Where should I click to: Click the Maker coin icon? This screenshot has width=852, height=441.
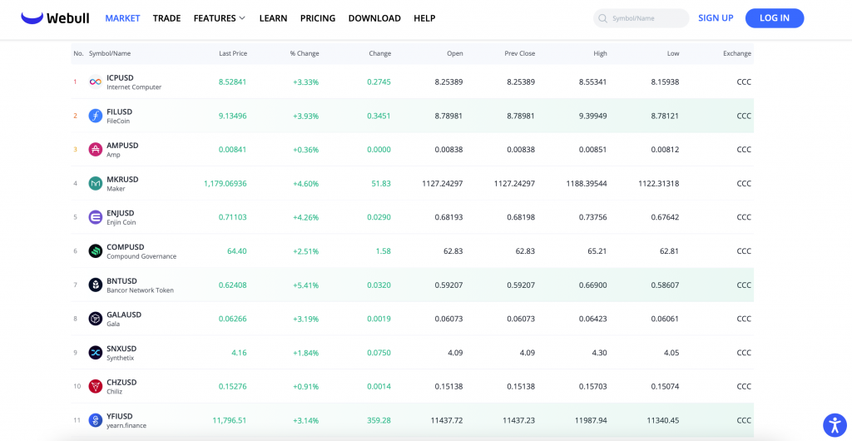pos(96,184)
